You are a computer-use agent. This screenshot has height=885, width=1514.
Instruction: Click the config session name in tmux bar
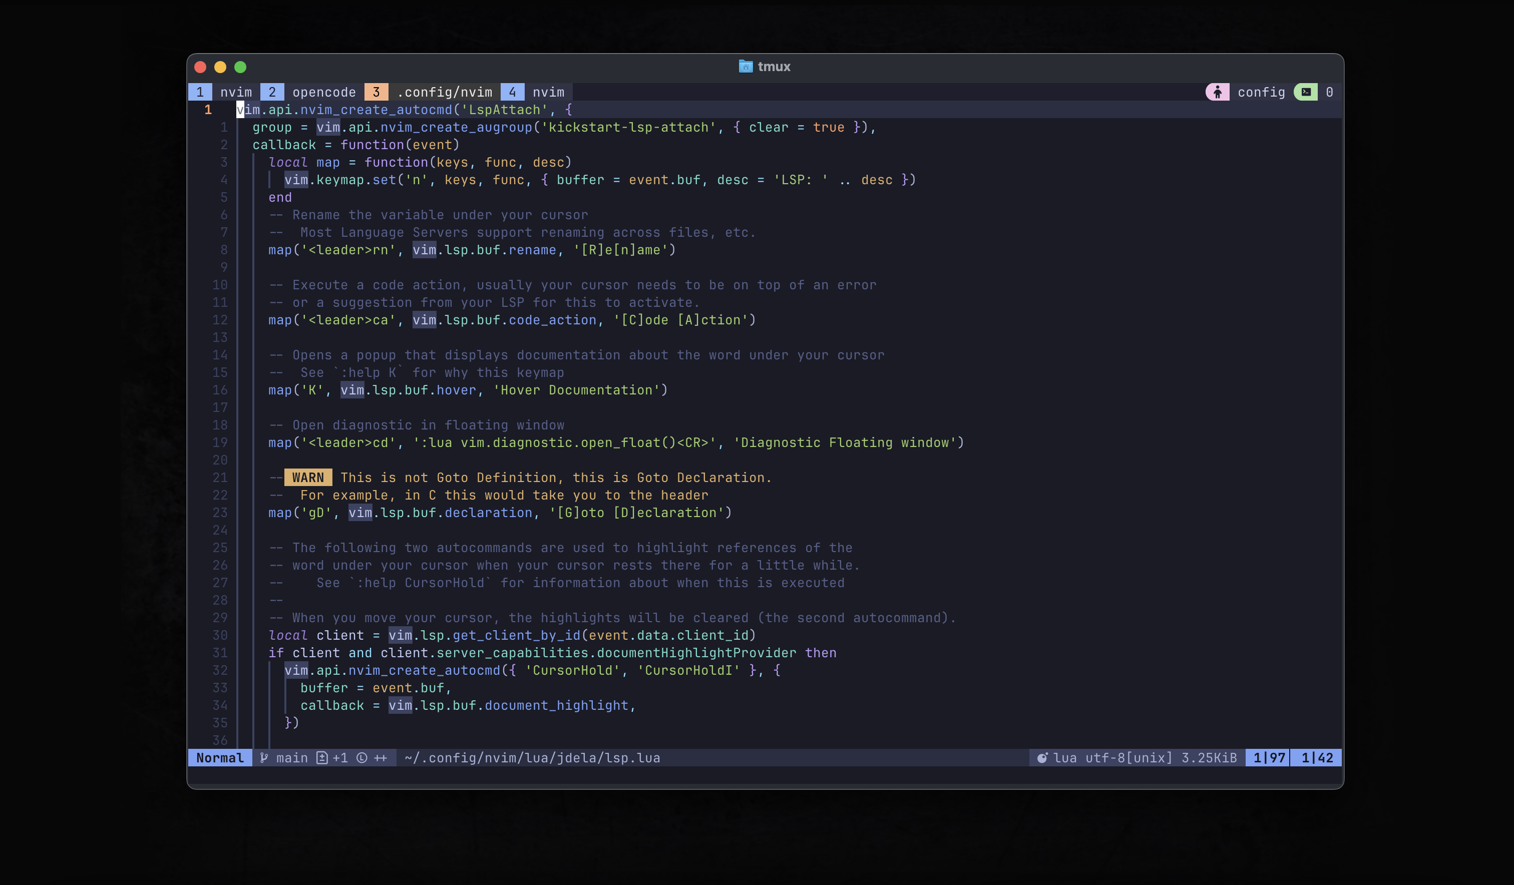[x=1261, y=92]
